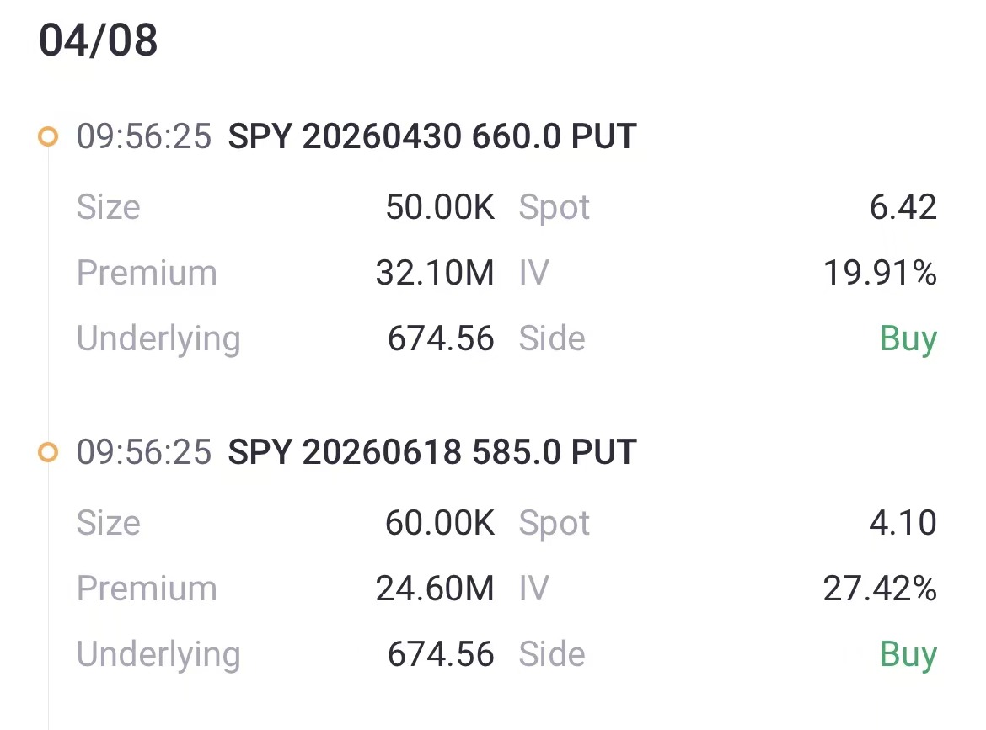Click the green Buy label for 585.0 PUT
986x730 pixels.
(908, 654)
